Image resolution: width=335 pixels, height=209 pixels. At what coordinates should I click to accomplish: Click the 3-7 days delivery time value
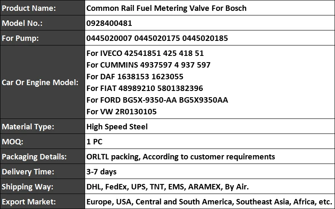point(101,171)
